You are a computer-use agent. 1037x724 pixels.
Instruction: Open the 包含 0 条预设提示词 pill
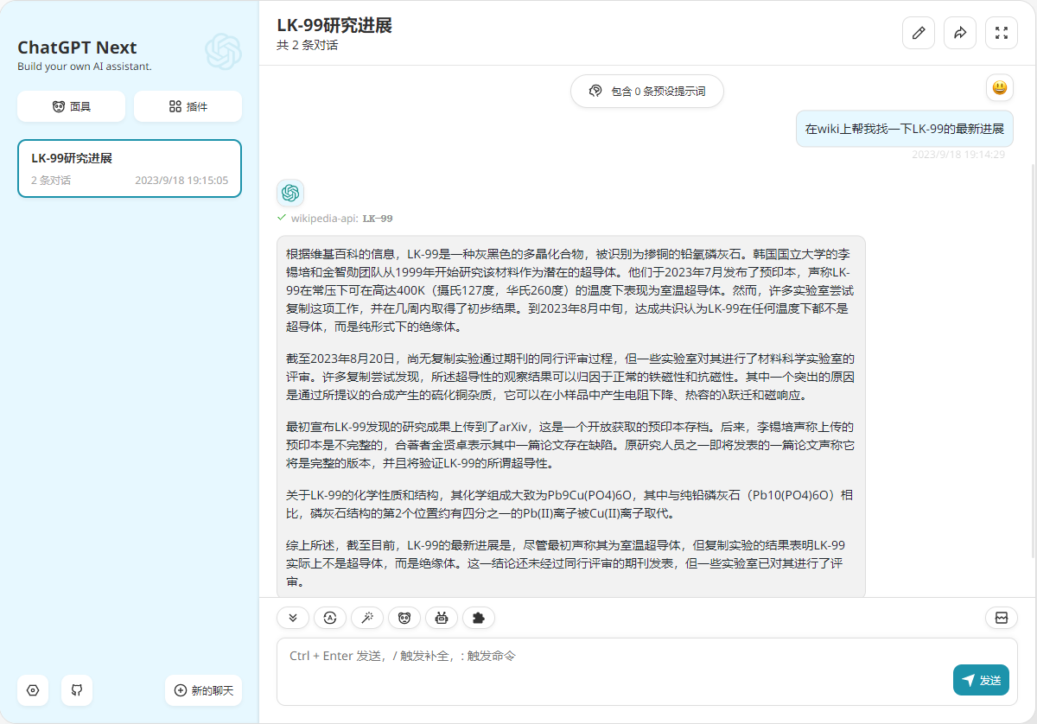click(646, 91)
